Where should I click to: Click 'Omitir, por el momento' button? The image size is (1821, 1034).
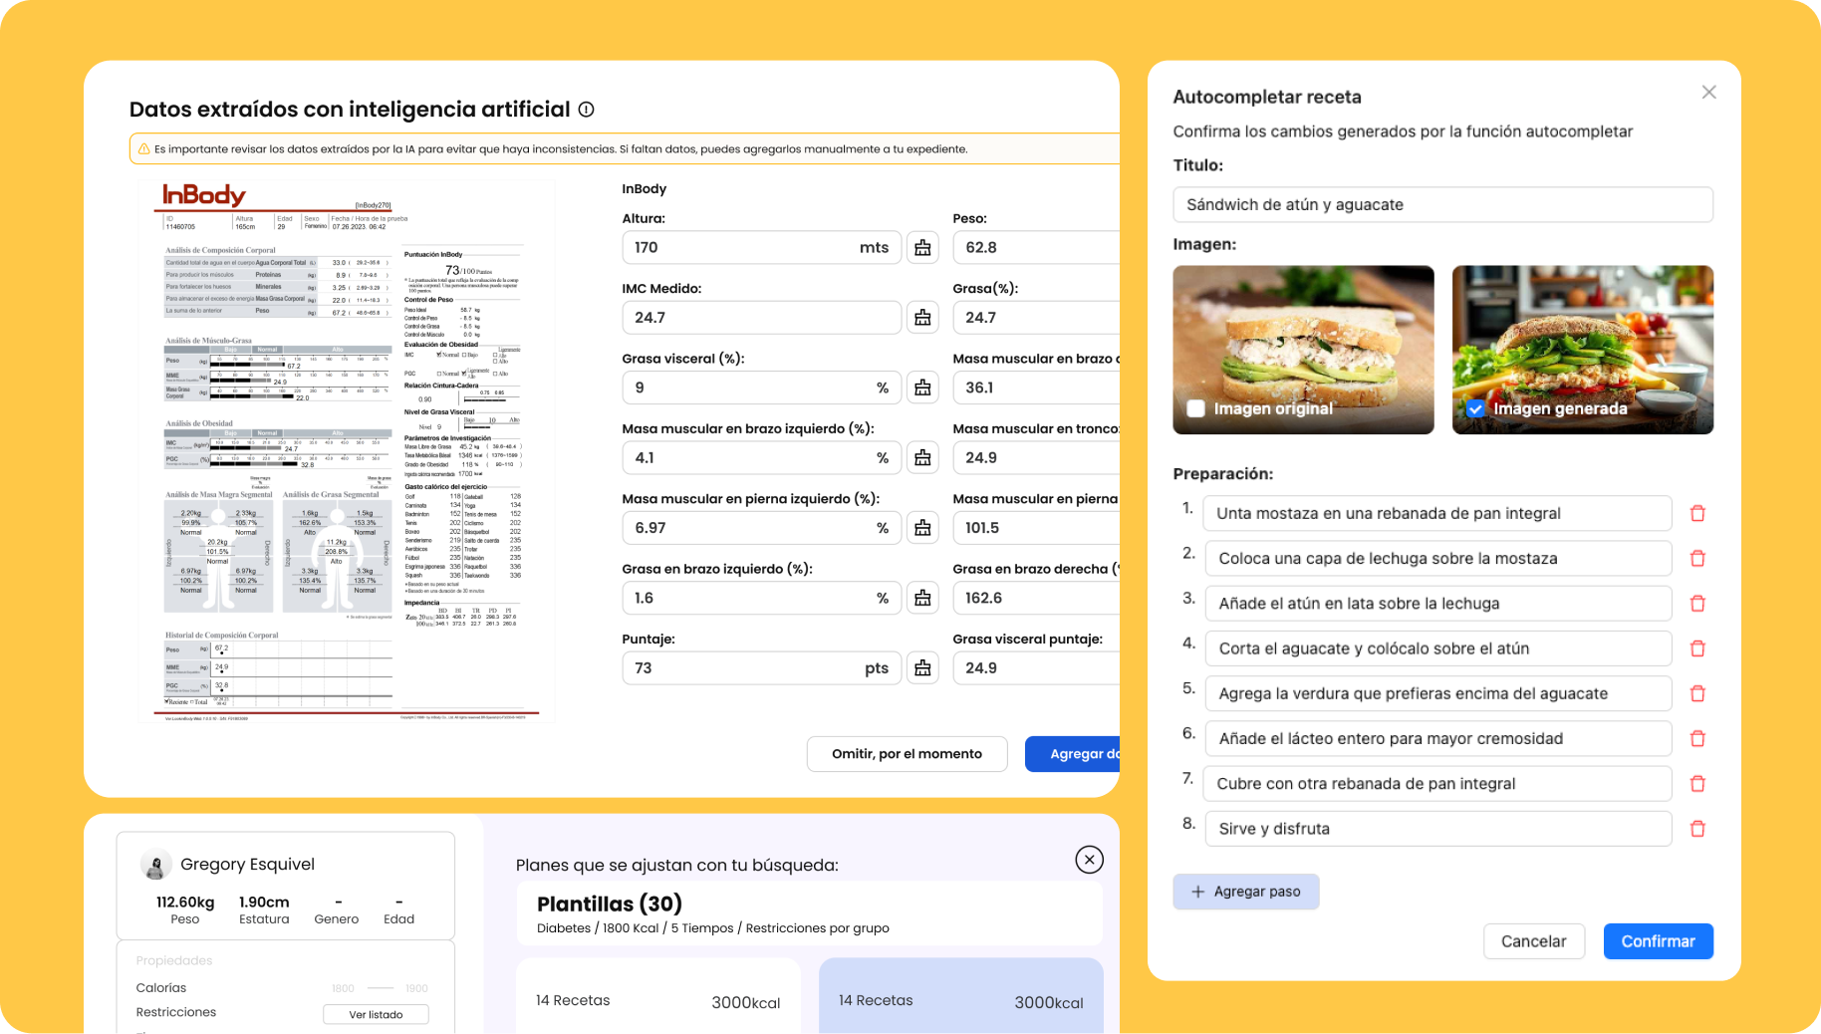click(x=907, y=754)
